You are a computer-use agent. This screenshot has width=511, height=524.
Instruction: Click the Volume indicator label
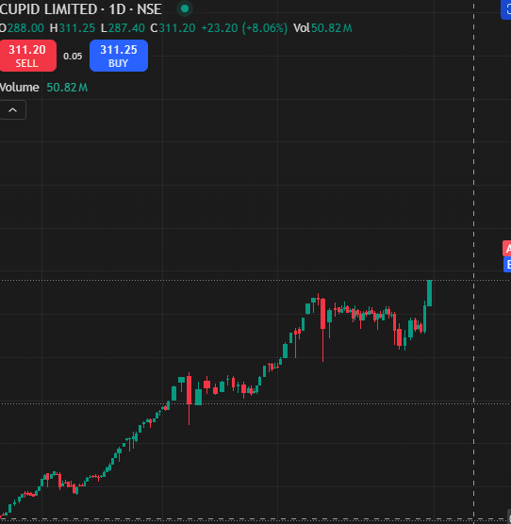click(20, 88)
